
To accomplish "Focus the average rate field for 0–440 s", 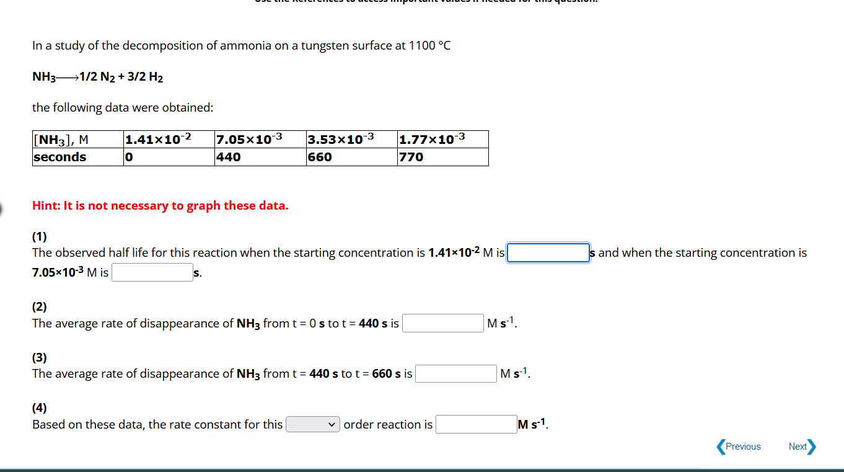I will point(443,323).
